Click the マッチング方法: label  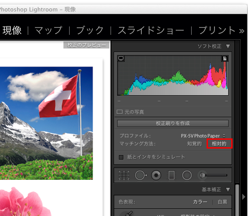[137, 144]
